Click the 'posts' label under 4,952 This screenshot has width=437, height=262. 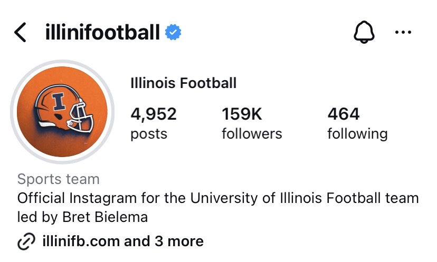pyautogui.click(x=149, y=134)
